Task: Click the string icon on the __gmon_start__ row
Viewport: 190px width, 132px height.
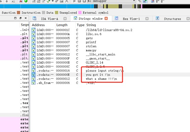Action: [x=34, y=59]
